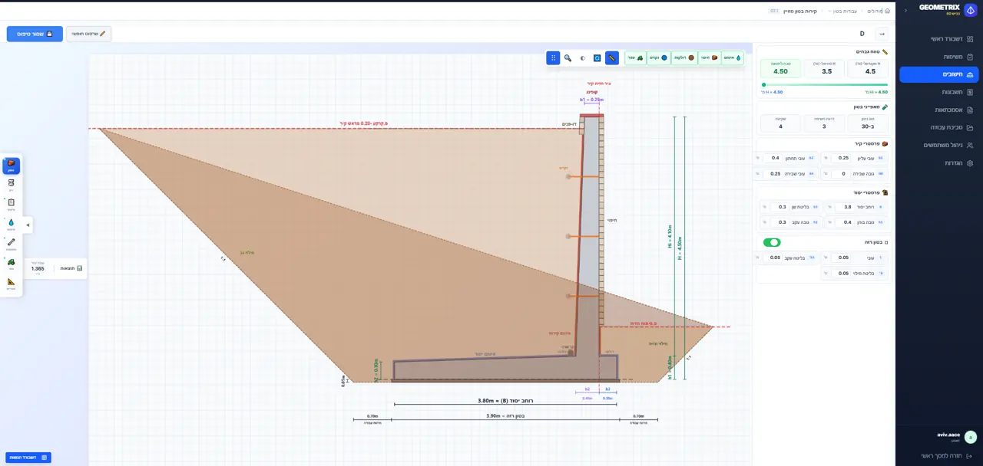Click the green slider handle

tap(763, 85)
